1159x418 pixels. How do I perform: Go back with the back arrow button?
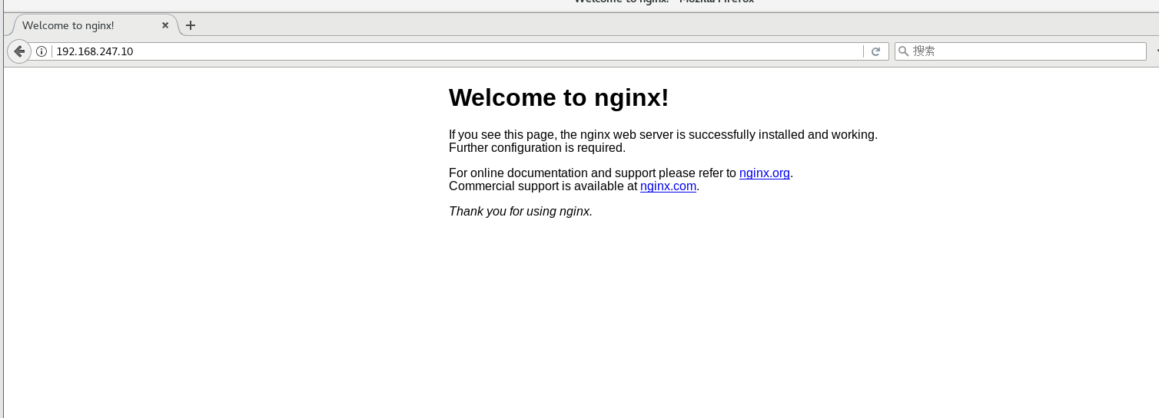tap(19, 51)
